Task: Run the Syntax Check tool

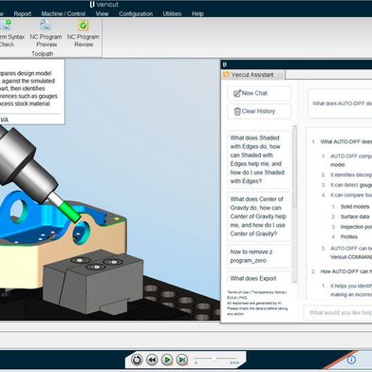Action: (9, 33)
